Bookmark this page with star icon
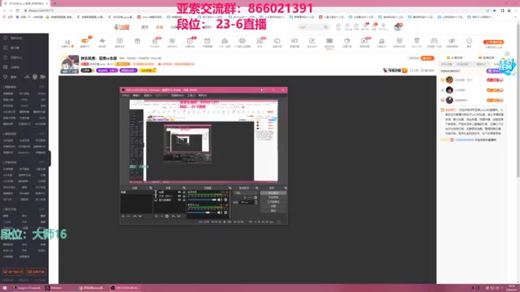Viewport: 520px width, 292px height. pos(495,10)
